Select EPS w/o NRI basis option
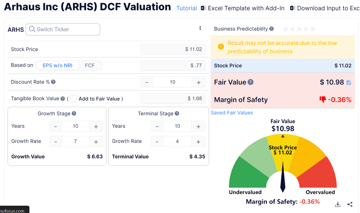 point(57,65)
